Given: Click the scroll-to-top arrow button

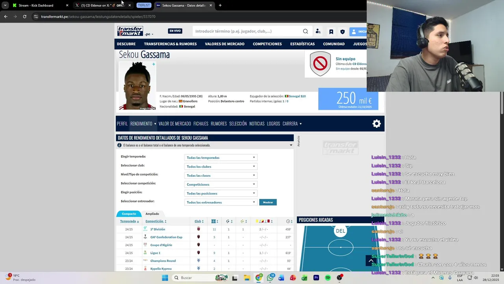Looking at the screenshot, I should pyautogui.click(x=371, y=261).
